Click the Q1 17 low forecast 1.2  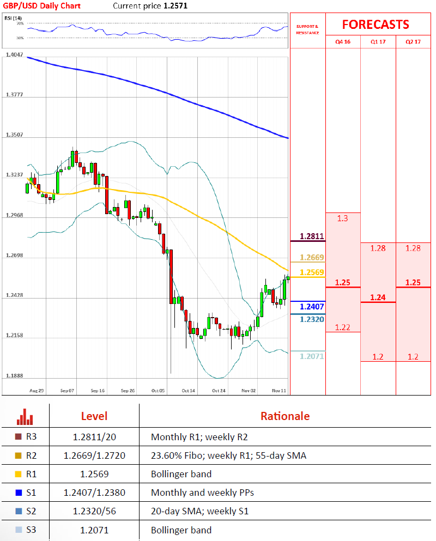[x=378, y=357]
